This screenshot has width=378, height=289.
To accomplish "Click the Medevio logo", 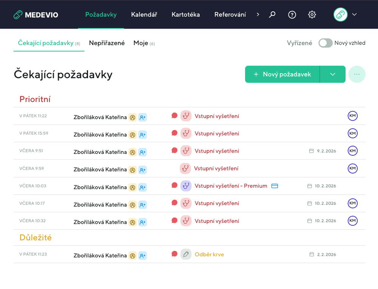I will [x=36, y=14].
